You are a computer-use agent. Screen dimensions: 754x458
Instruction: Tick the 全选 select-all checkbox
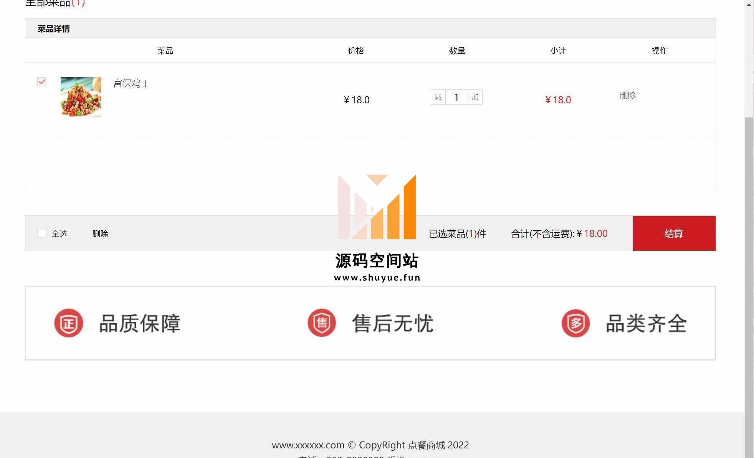click(42, 233)
